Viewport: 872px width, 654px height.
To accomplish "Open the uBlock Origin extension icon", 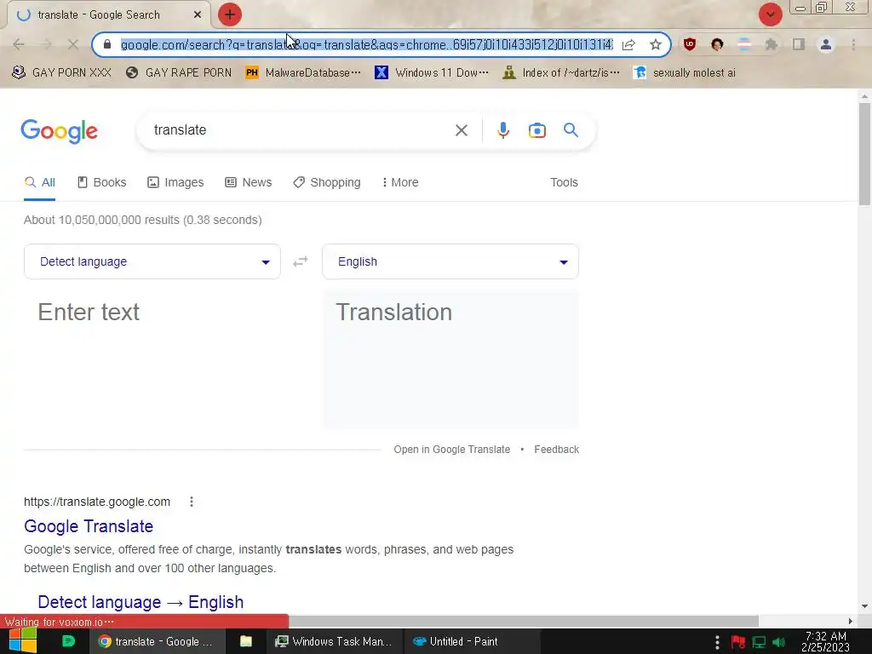I will pyautogui.click(x=690, y=44).
